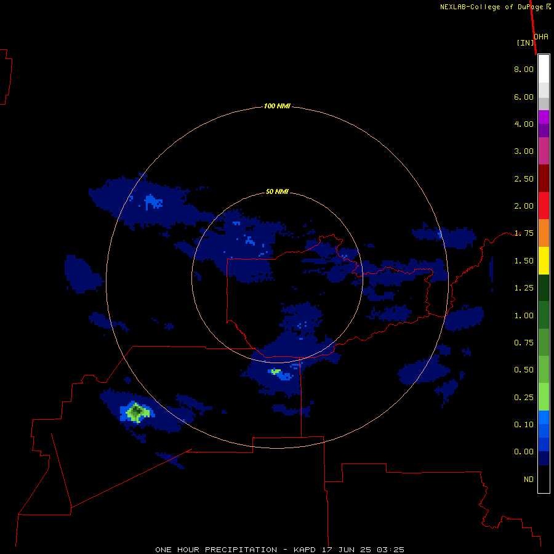
Task: Click the 1.50 legend value
Action: coord(524,261)
